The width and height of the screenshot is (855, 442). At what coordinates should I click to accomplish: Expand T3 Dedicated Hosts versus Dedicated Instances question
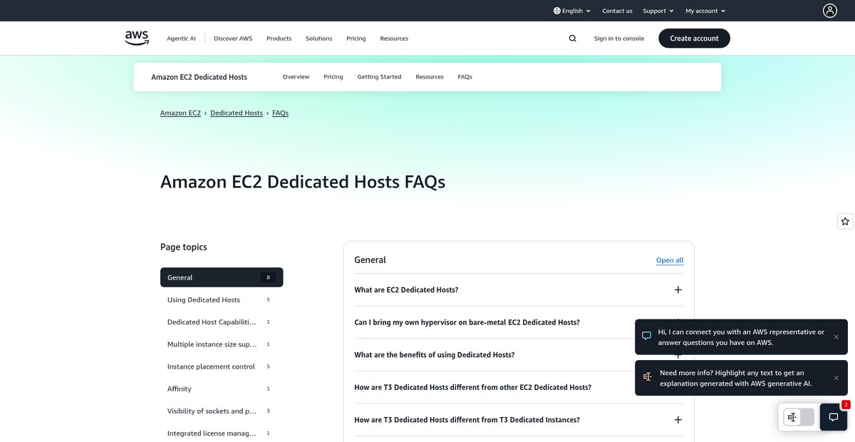click(x=519, y=420)
